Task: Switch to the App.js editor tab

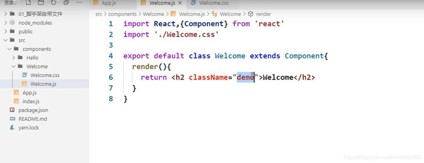Action: (113, 3)
